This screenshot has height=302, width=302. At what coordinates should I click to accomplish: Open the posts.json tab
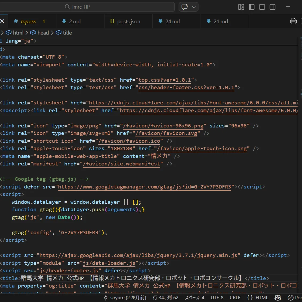point(129,21)
